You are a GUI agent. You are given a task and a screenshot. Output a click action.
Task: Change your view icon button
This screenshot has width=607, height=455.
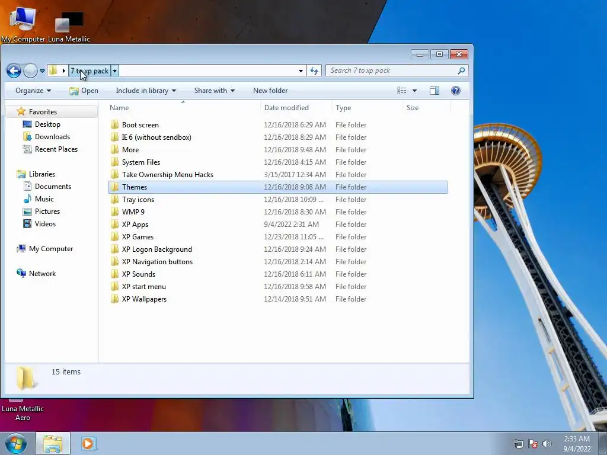point(402,91)
